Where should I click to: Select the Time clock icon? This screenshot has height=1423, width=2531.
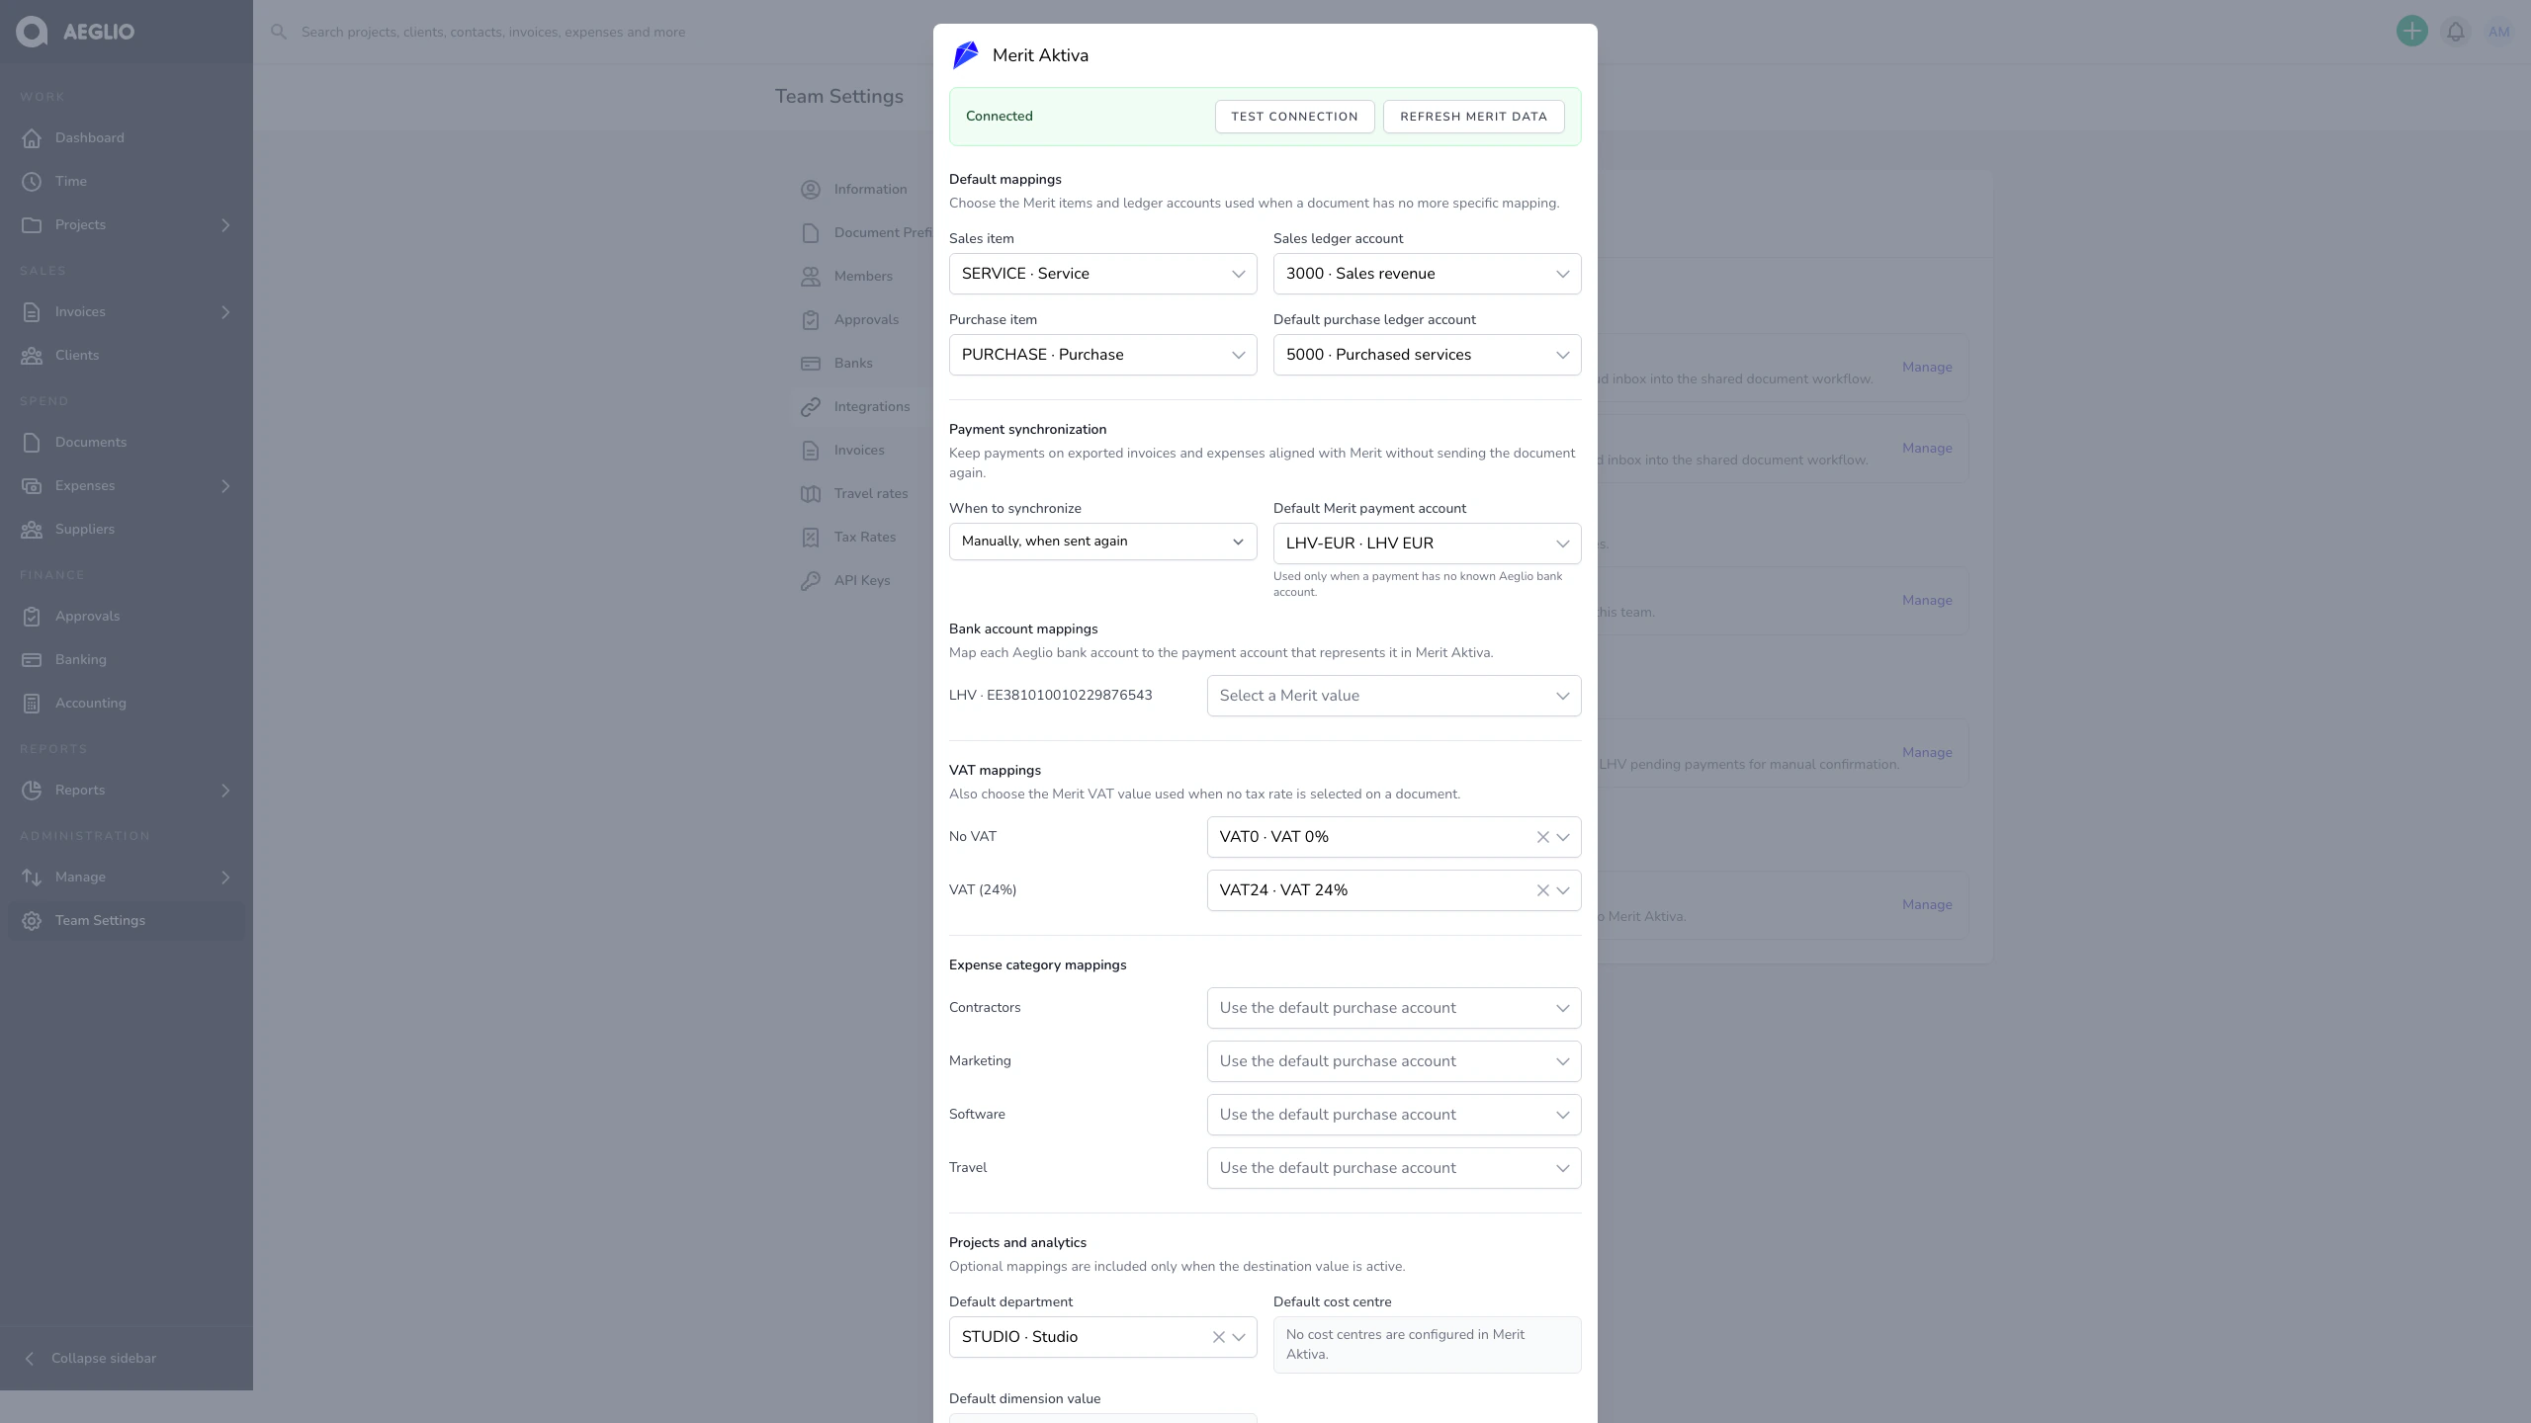tap(32, 182)
